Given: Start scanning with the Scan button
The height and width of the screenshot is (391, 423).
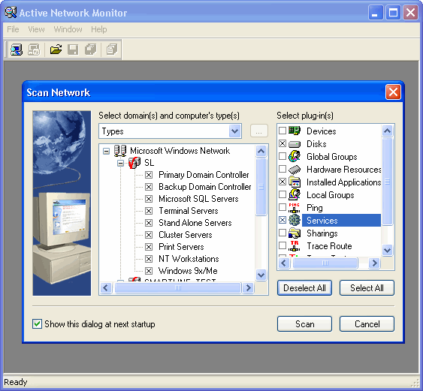Looking at the screenshot, I should (x=304, y=324).
